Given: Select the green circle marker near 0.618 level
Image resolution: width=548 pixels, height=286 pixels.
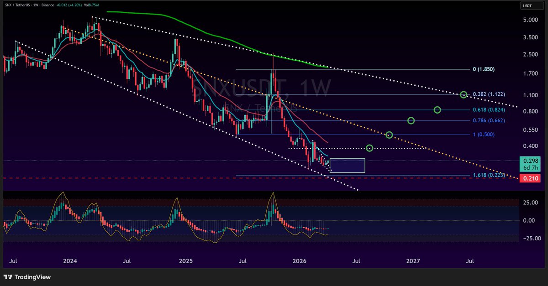Looking at the screenshot, I should point(437,110).
